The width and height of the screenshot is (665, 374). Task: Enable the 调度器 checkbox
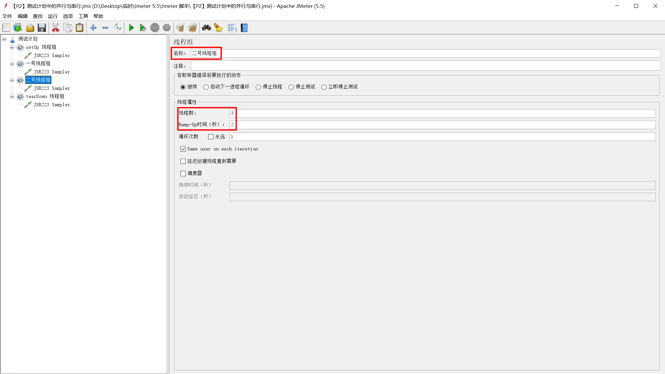tap(183, 173)
